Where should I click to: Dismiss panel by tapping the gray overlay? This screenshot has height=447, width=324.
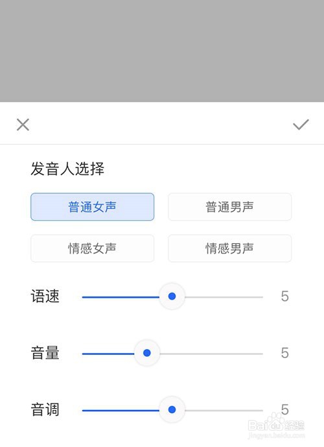[x=162, y=51]
